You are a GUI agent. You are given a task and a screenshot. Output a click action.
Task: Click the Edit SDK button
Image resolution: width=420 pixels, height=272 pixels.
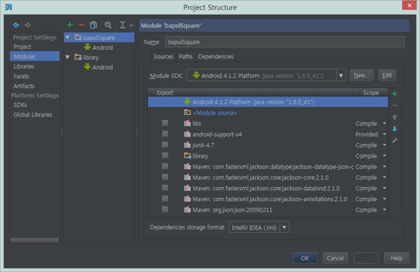click(387, 75)
